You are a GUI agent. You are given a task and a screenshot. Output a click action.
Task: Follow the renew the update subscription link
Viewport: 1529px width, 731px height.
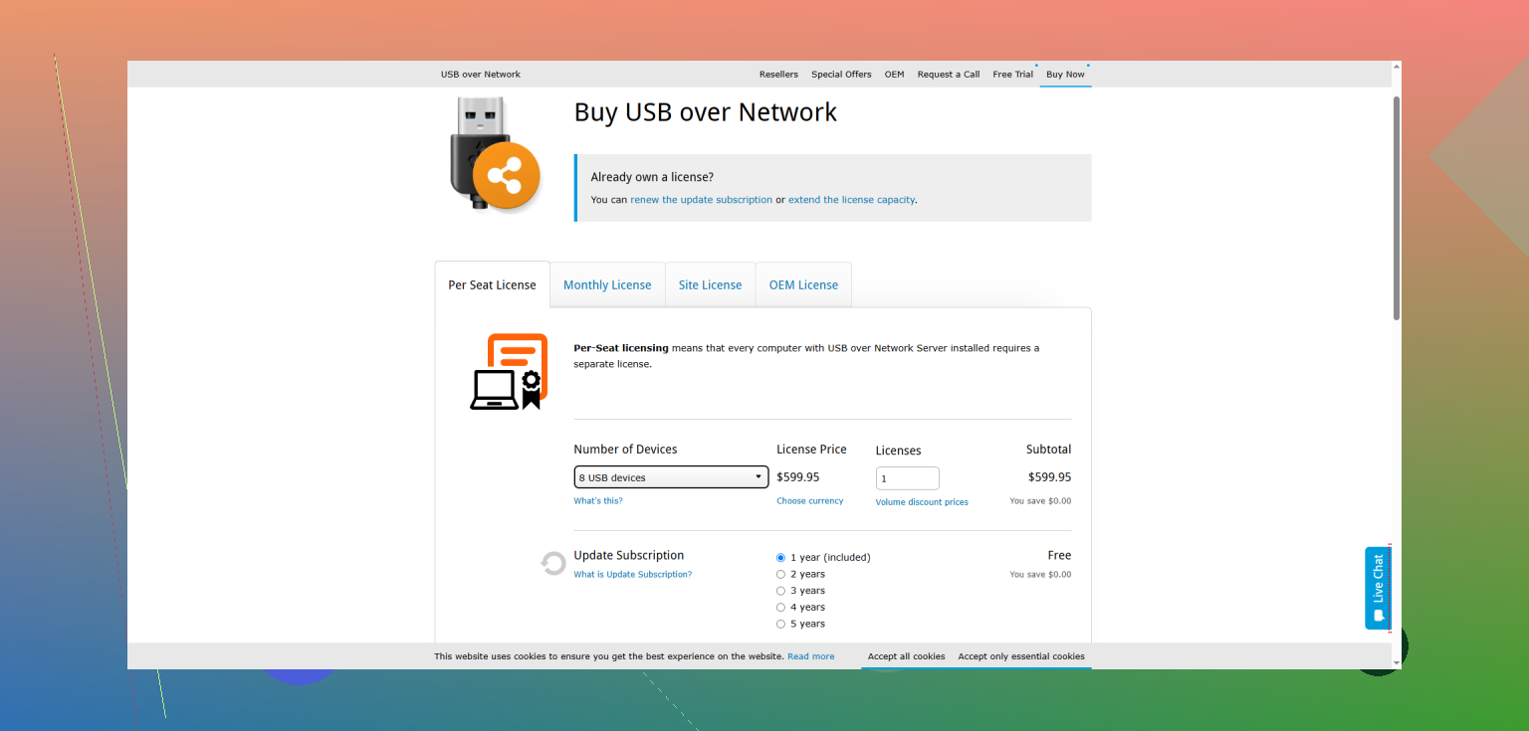point(701,200)
